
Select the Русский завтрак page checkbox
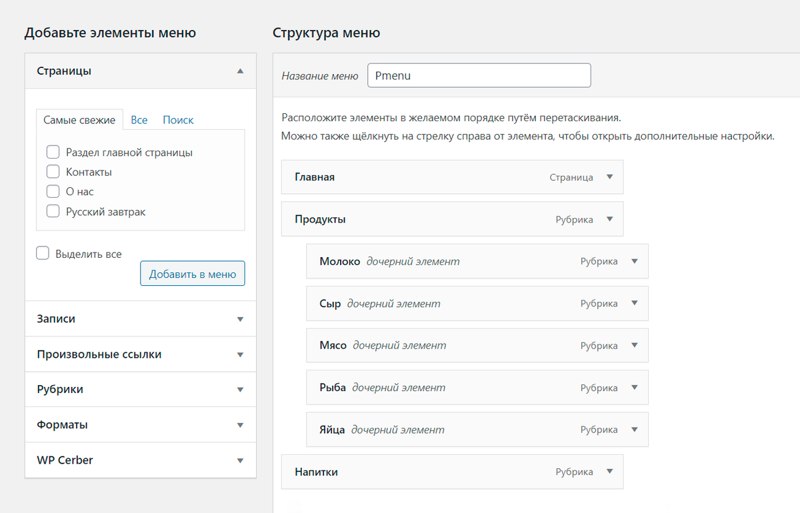click(x=53, y=212)
